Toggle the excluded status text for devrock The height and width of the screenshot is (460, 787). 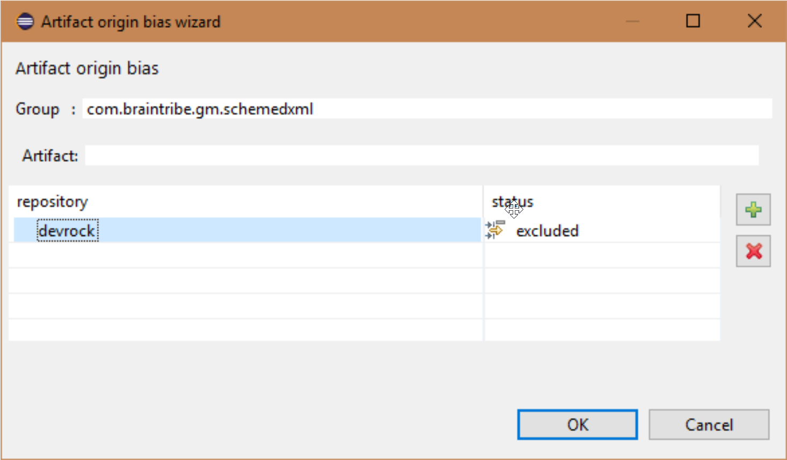click(547, 231)
